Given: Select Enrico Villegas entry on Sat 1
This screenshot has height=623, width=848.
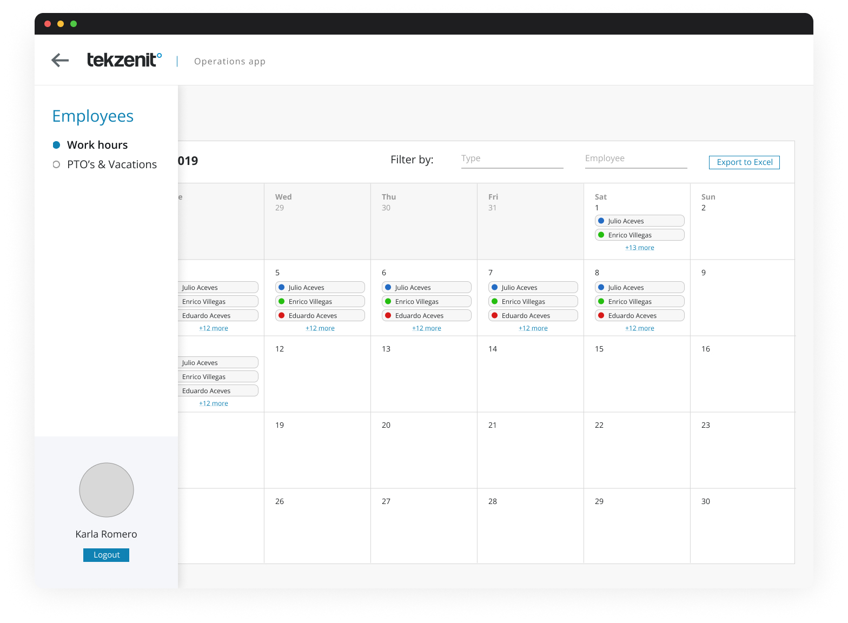Looking at the screenshot, I should (x=640, y=235).
